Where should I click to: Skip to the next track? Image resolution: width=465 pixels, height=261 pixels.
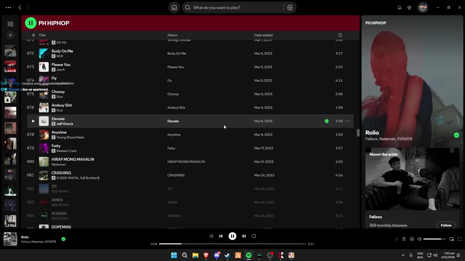244,236
